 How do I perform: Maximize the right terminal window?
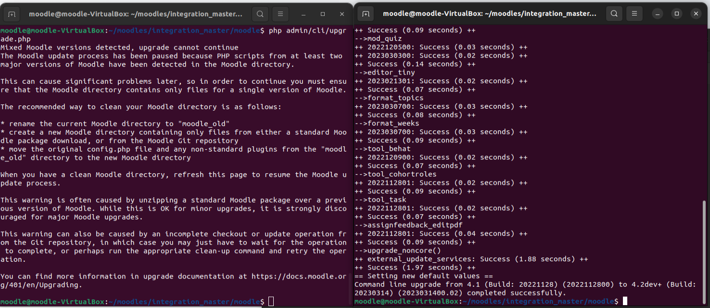[x=677, y=13]
